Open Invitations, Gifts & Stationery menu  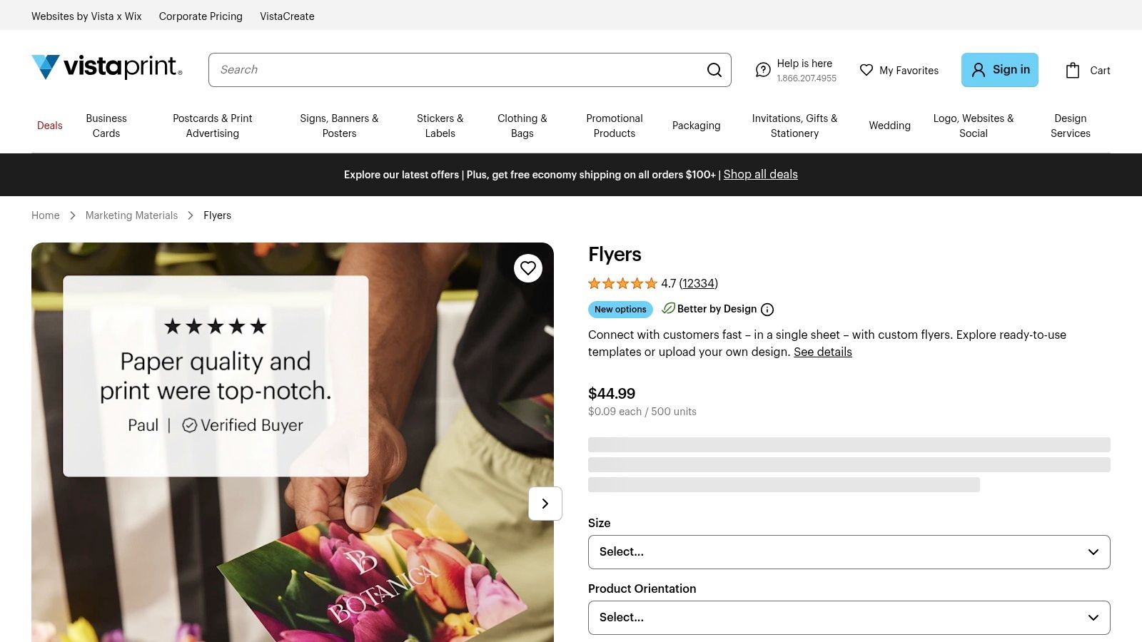794,126
